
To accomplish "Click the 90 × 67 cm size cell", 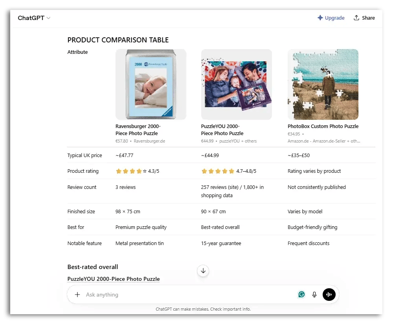I will pos(213,211).
